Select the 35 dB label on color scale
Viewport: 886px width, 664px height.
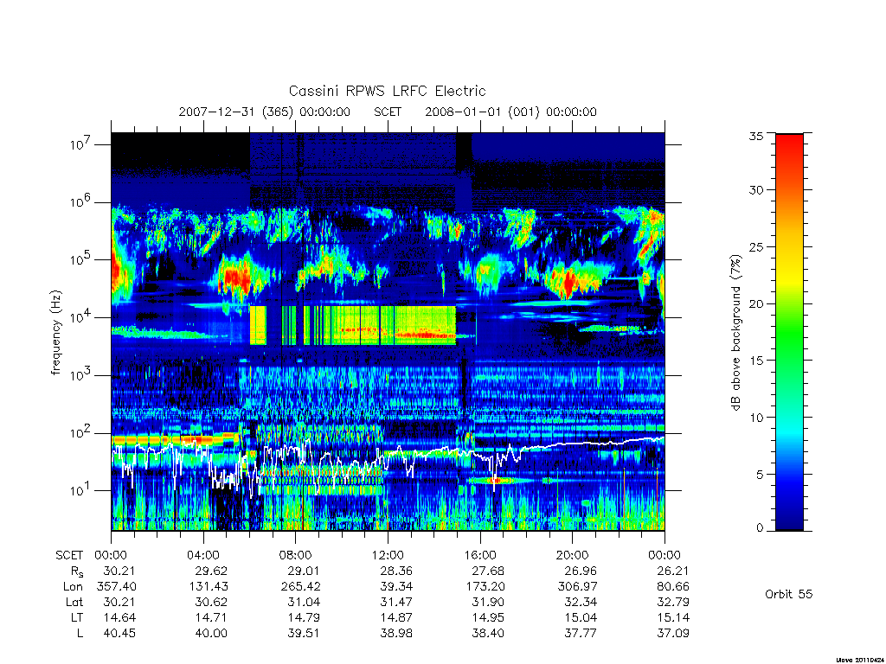point(755,136)
